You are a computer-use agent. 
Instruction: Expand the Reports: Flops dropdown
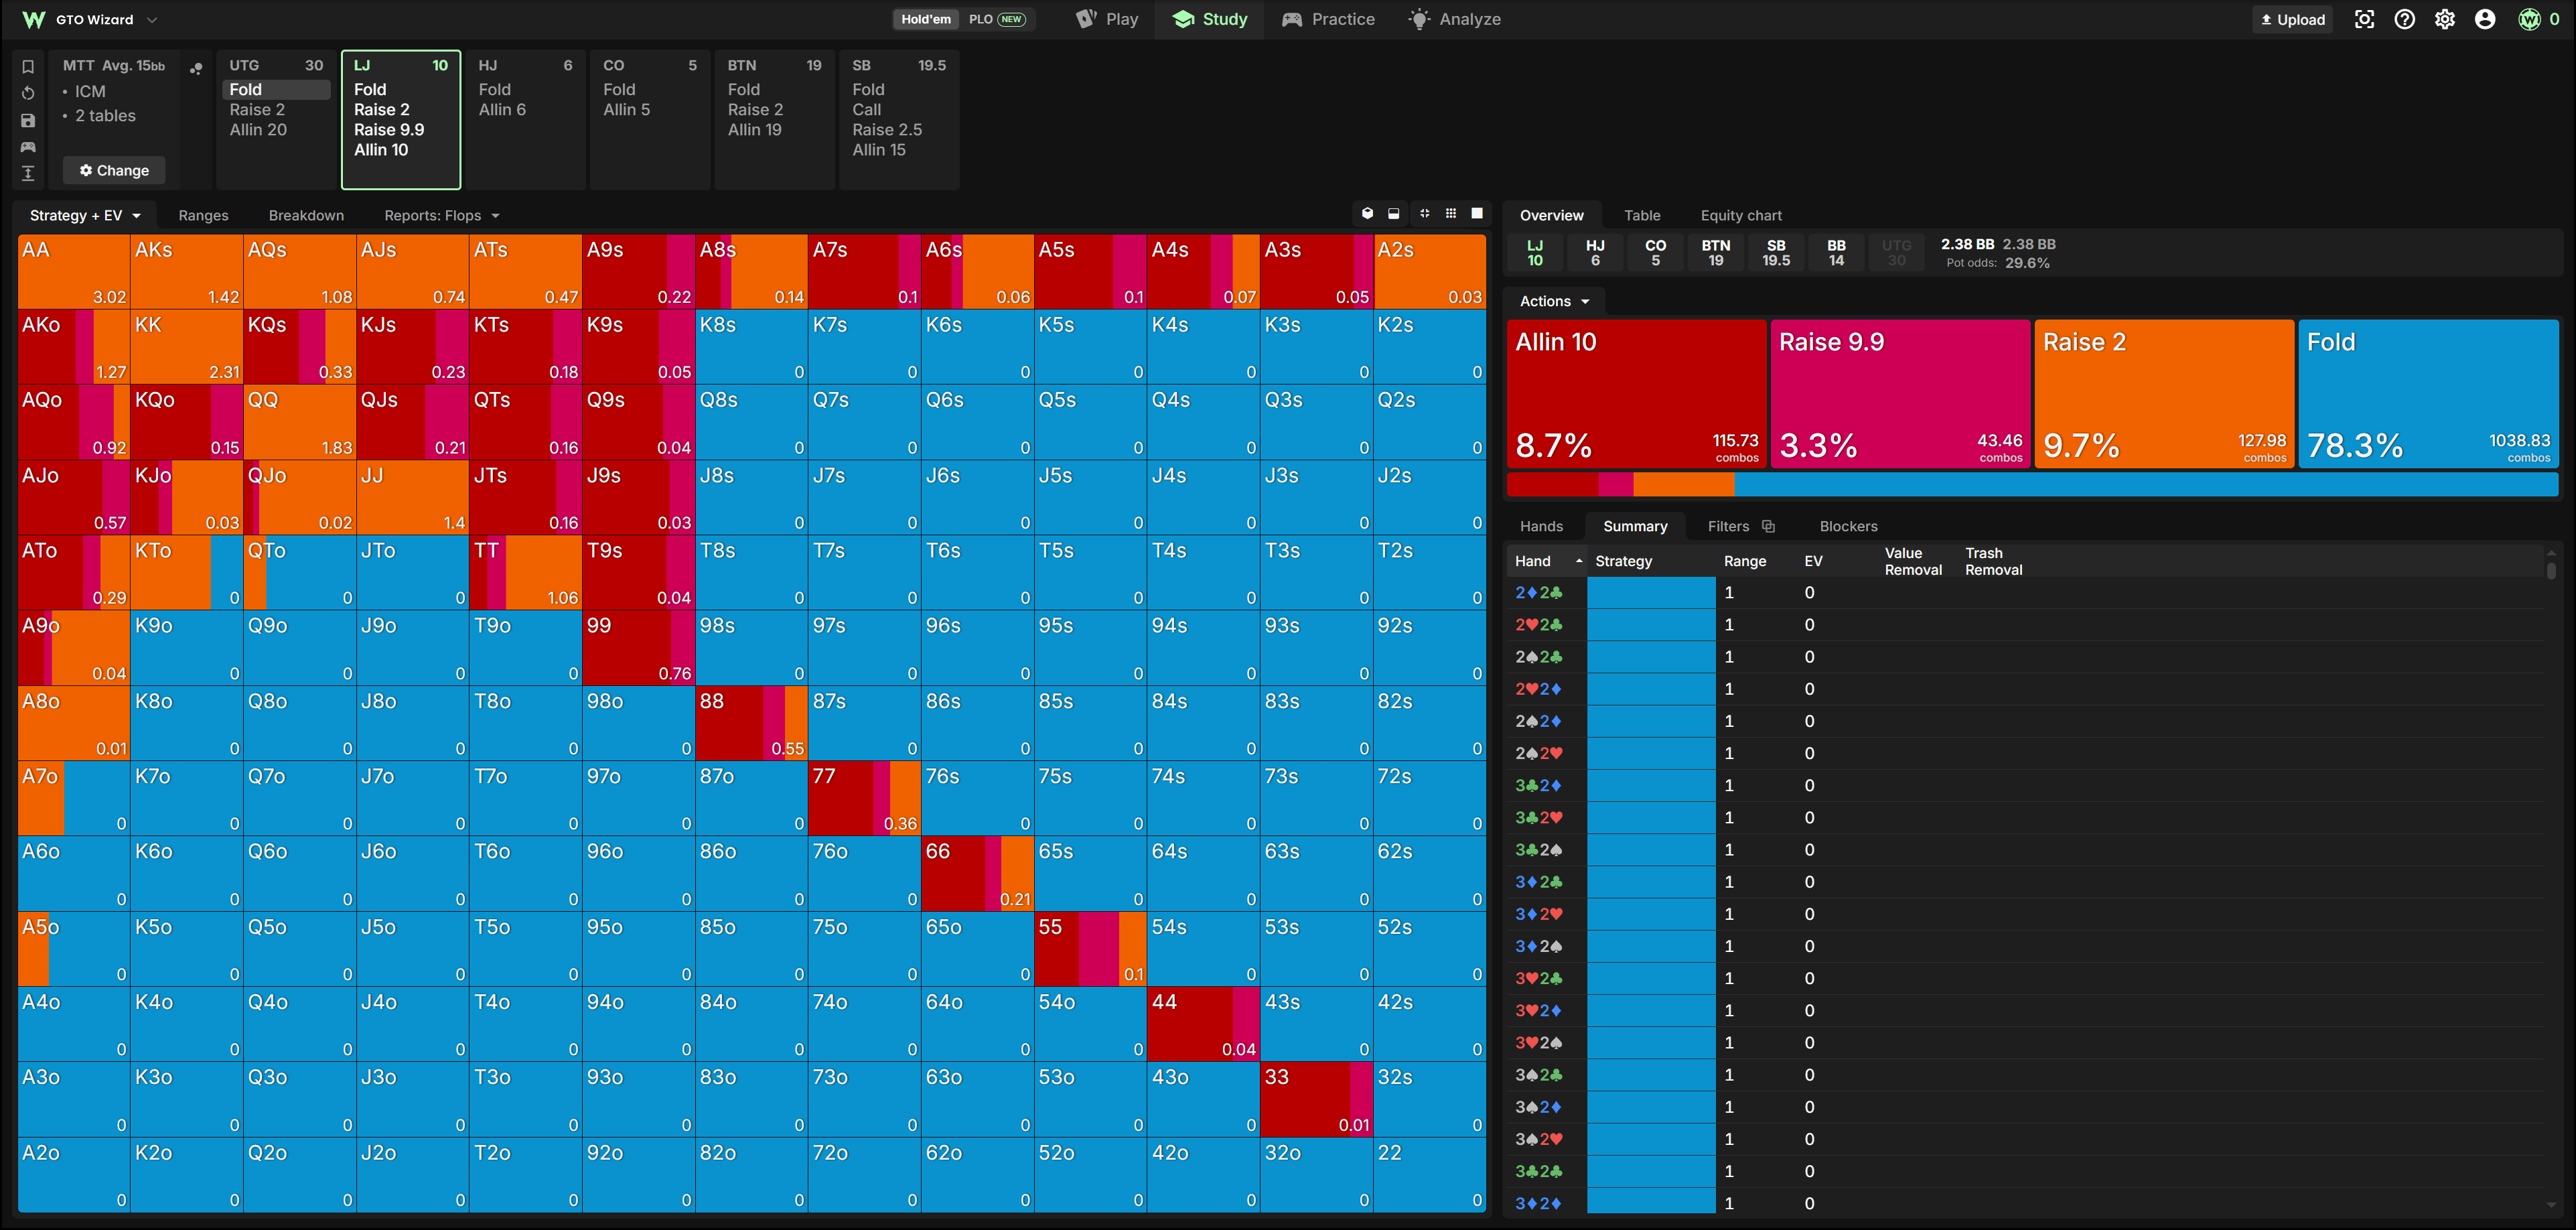[x=441, y=215]
